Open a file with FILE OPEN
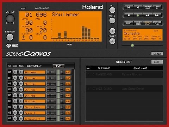This screenshot has width=169, height=127. (138, 23)
